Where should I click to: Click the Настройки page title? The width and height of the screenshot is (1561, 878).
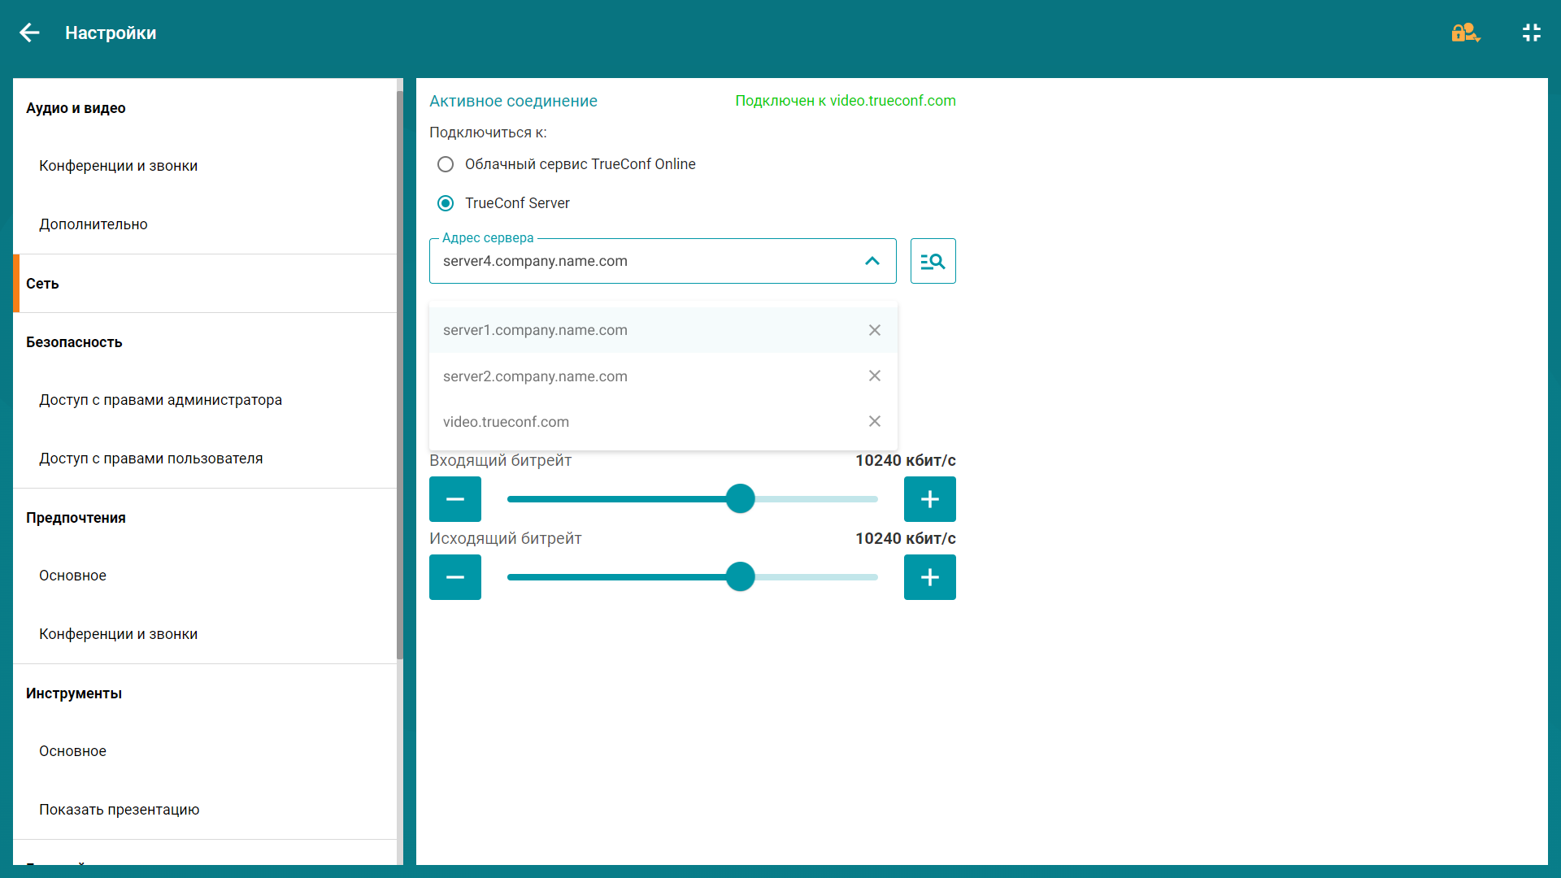click(x=111, y=33)
